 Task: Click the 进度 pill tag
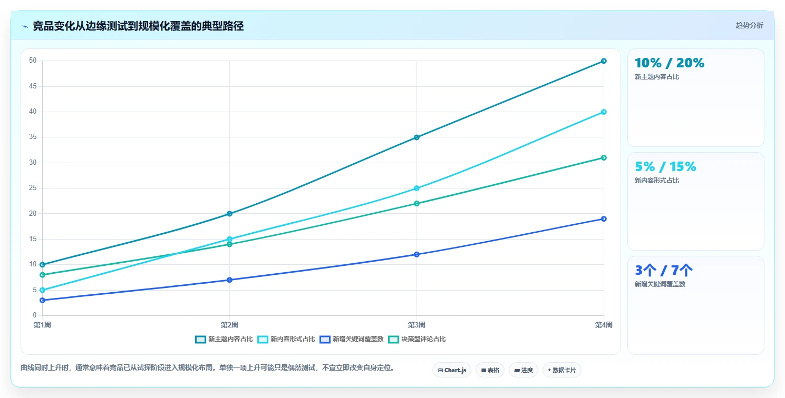523,370
